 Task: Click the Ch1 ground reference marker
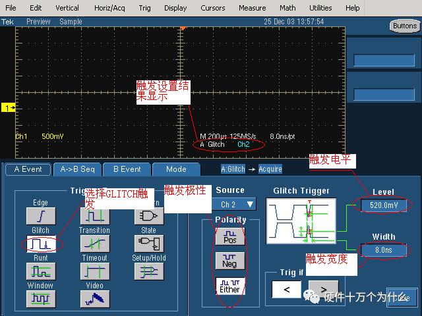pyautogui.click(x=8, y=108)
